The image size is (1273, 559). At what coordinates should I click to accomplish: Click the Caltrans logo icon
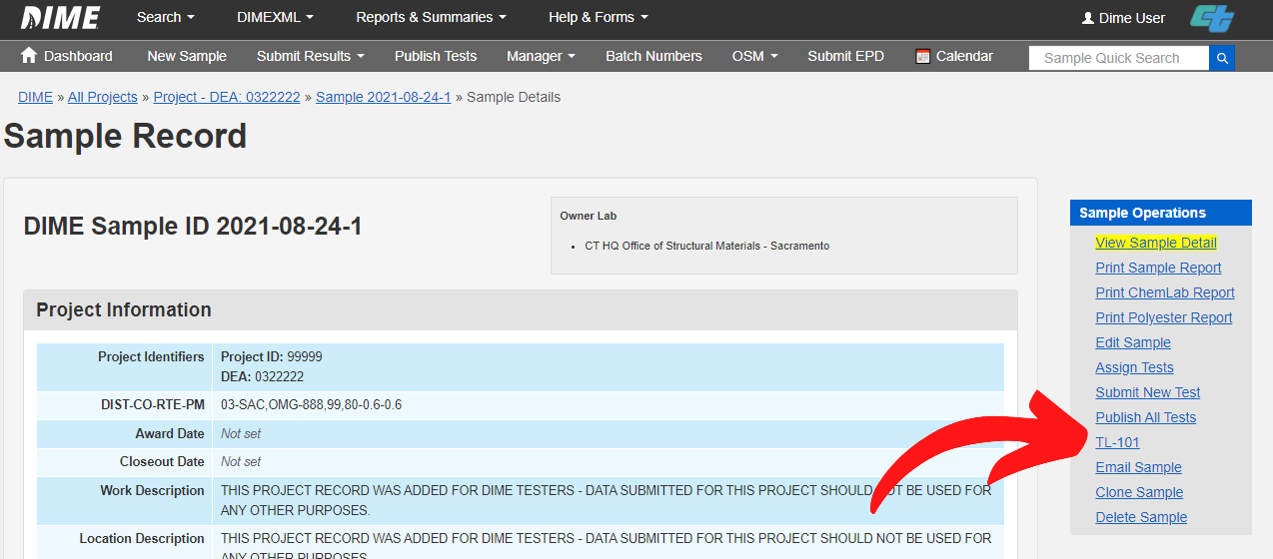1211,18
